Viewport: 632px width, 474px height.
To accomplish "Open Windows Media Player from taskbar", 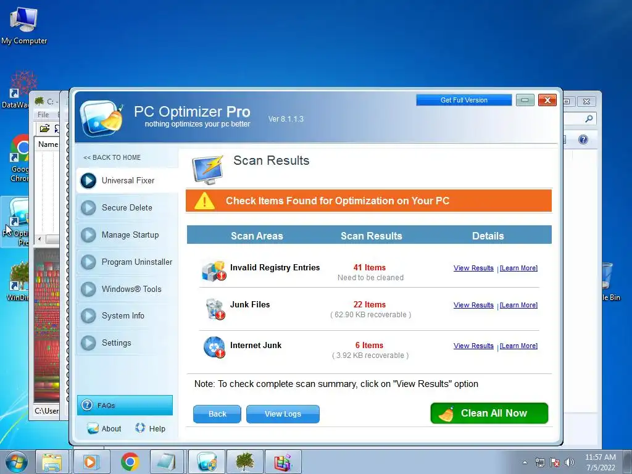I will 91,462.
